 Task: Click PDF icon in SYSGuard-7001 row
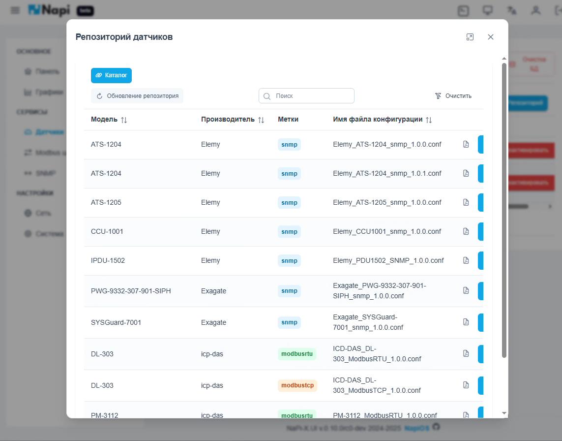(466, 322)
